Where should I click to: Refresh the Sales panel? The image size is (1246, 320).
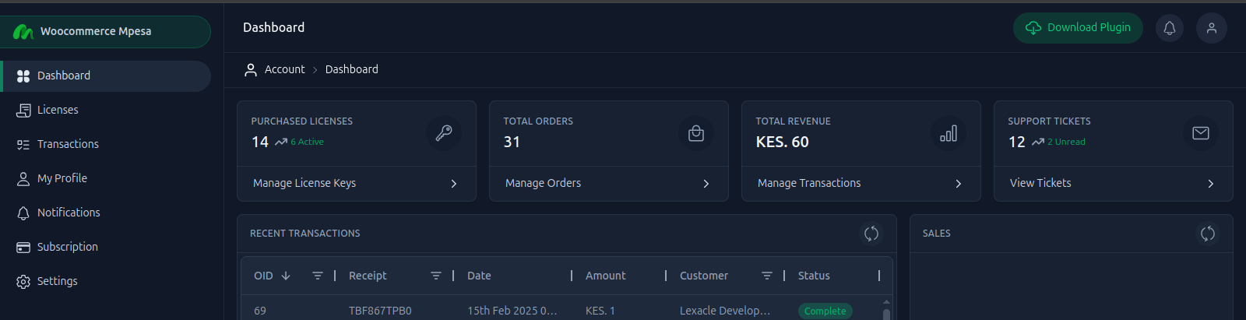tap(1208, 234)
